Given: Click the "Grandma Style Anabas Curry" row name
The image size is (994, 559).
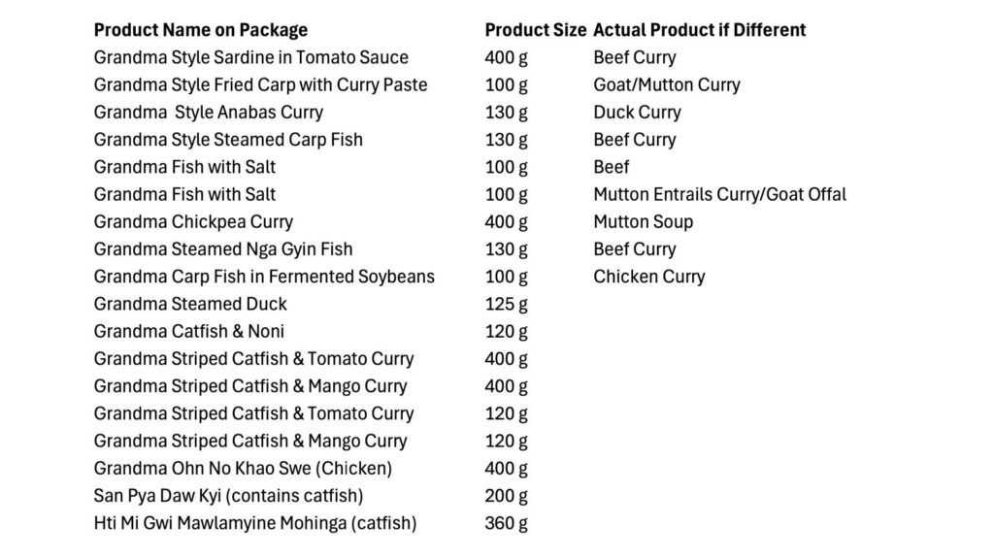Looking at the screenshot, I should (208, 112).
